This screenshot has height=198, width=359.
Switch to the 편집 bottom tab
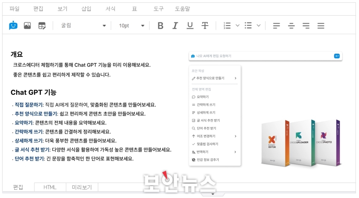[x=18, y=187]
